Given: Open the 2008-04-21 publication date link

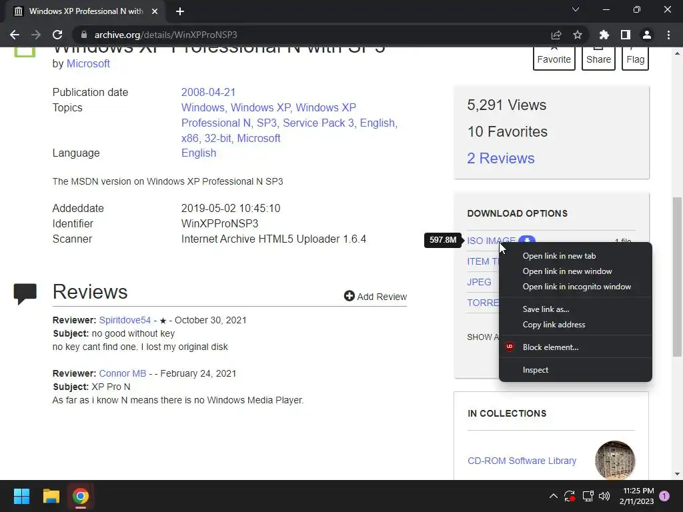Looking at the screenshot, I should (208, 92).
